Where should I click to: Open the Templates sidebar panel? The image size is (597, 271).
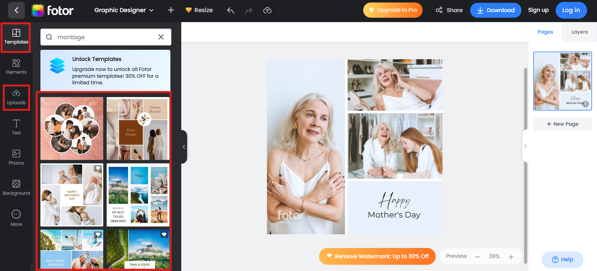click(16, 37)
